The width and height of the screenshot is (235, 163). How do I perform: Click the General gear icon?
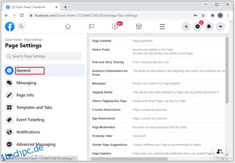click(x=9, y=70)
